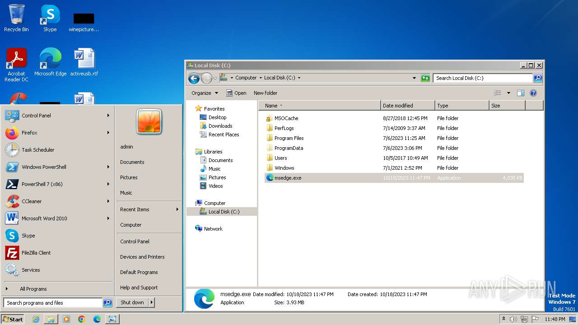Open PowerShell 7 (x86) entry
Screen dimensions: 578x325
[57, 184]
